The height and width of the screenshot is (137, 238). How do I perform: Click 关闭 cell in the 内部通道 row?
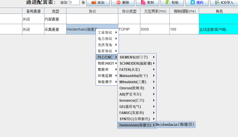pos(34,19)
